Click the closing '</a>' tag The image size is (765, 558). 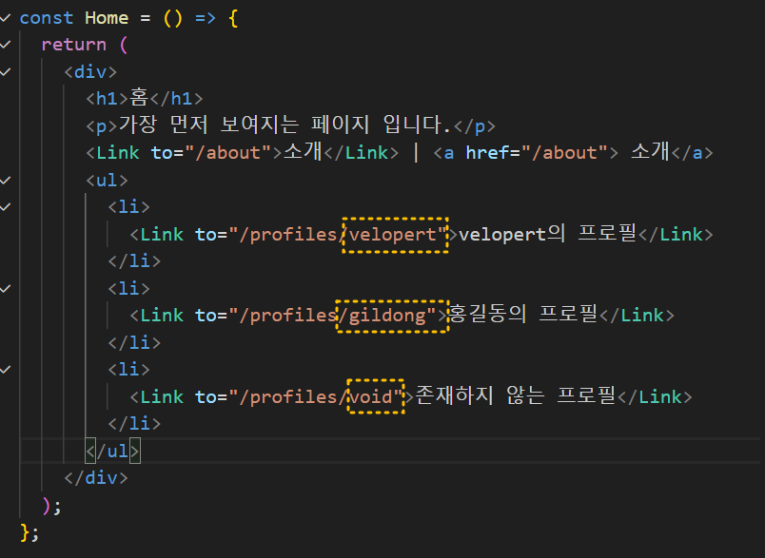click(692, 153)
